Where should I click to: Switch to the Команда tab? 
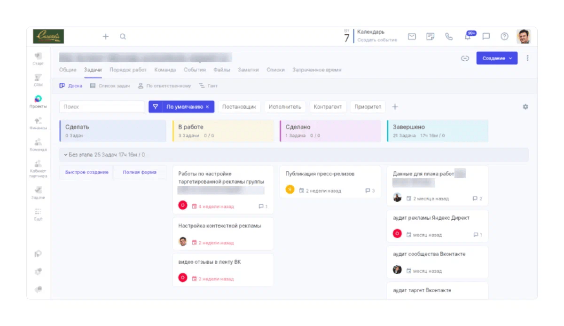[165, 70]
